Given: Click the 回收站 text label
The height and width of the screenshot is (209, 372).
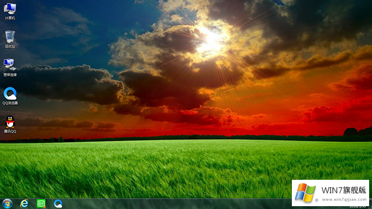Looking at the screenshot, I should (x=10, y=46).
